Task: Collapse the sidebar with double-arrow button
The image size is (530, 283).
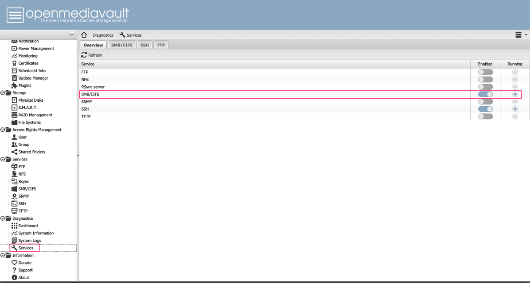Action: pos(72,35)
